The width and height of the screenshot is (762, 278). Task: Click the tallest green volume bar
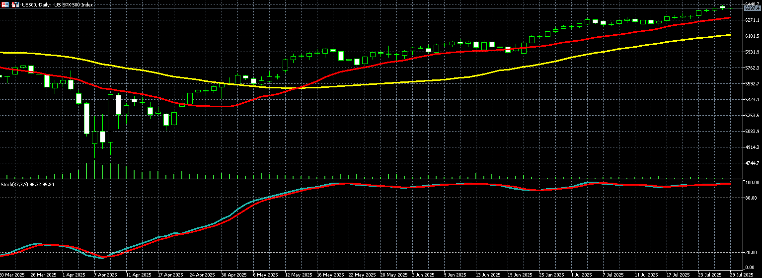(x=94, y=170)
